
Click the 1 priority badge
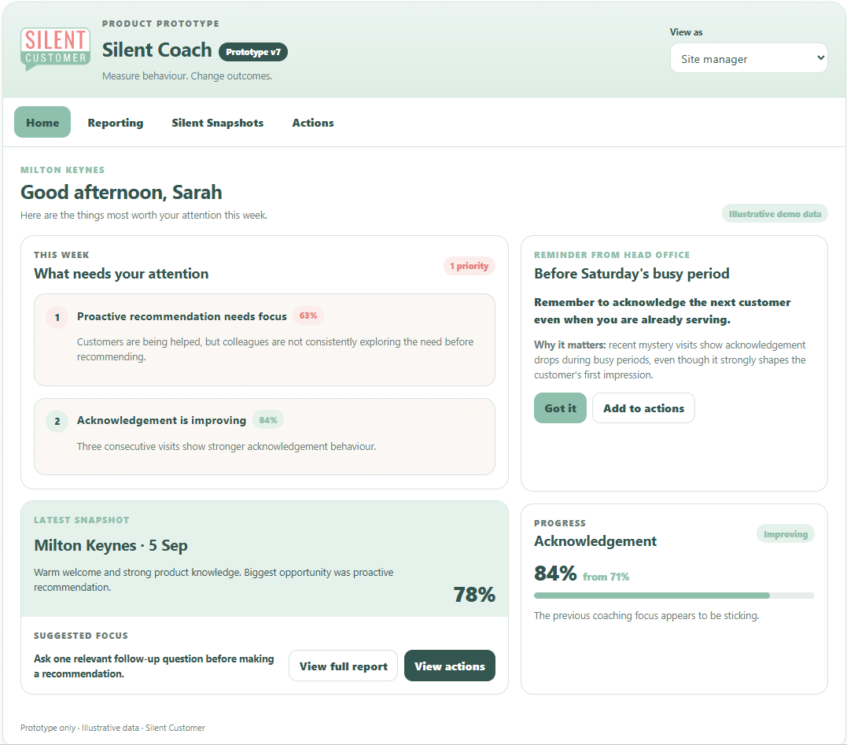pyautogui.click(x=470, y=266)
